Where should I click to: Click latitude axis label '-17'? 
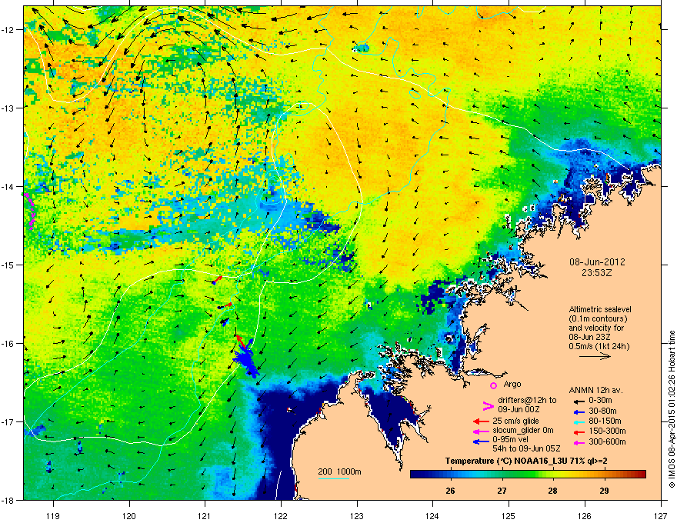click(x=8, y=421)
